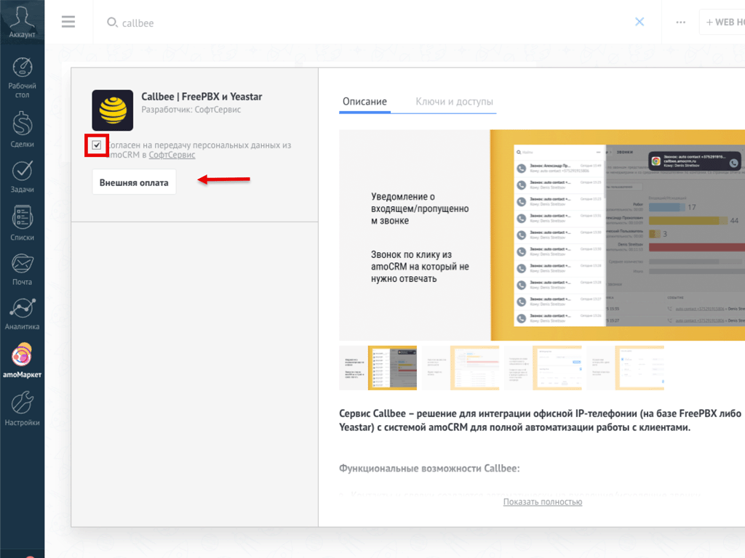Open Настройки settings
Screen dimensions: 745x558
tap(22, 408)
